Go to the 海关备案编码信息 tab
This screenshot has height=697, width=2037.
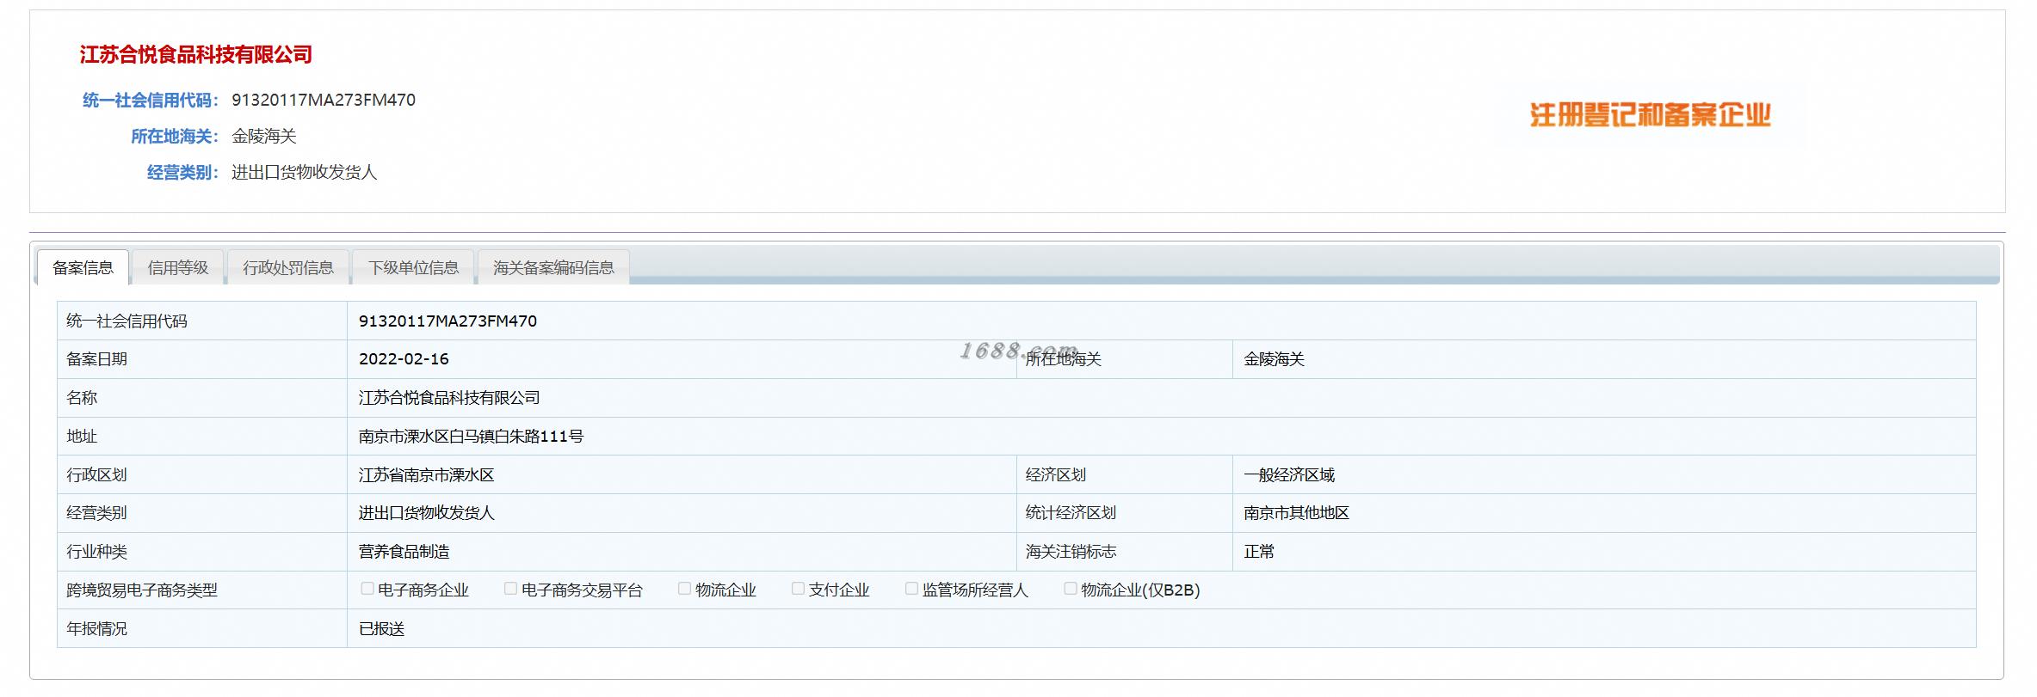coord(553,267)
